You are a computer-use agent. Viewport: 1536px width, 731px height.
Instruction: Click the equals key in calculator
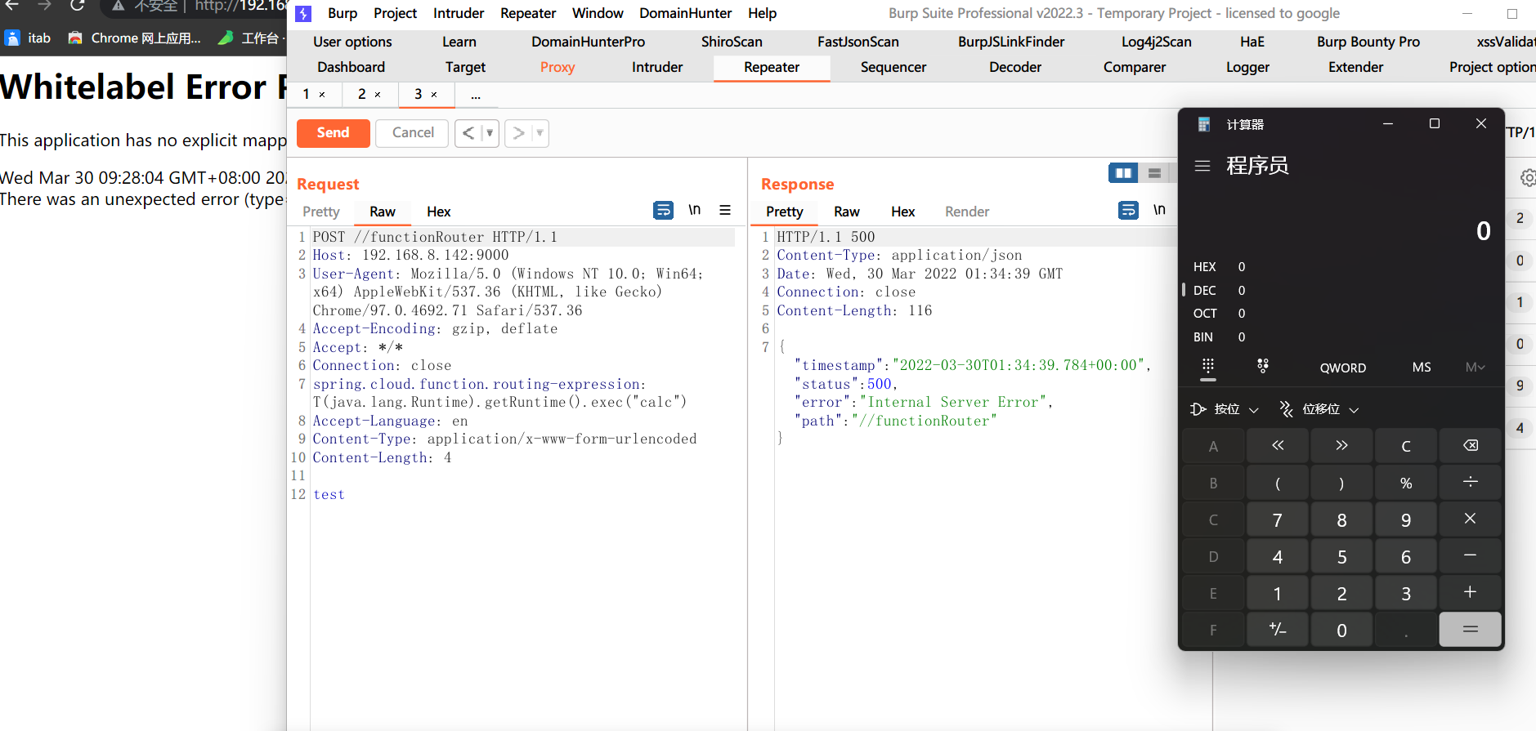coord(1470,630)
